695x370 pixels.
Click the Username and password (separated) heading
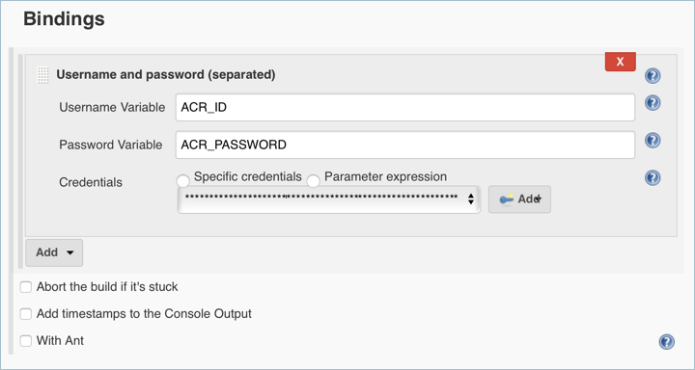click(x=166, y=75)
